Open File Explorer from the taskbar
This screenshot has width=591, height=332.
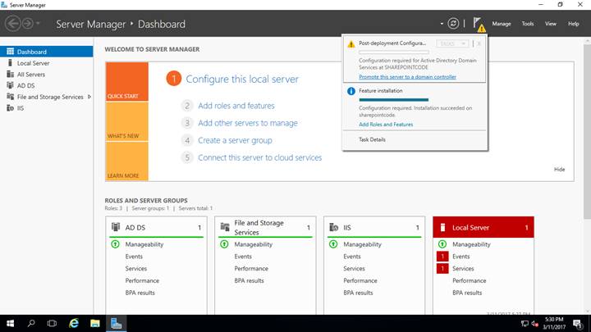pos(94,323)
